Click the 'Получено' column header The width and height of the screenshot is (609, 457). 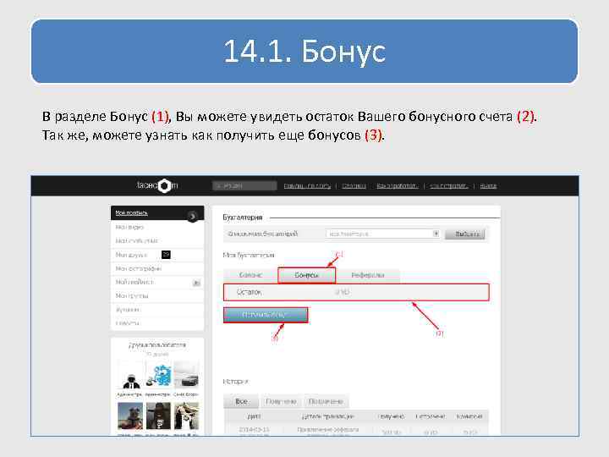[x=392, y=416]
